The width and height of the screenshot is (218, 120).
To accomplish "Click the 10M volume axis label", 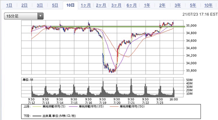I will pos(189,93).
